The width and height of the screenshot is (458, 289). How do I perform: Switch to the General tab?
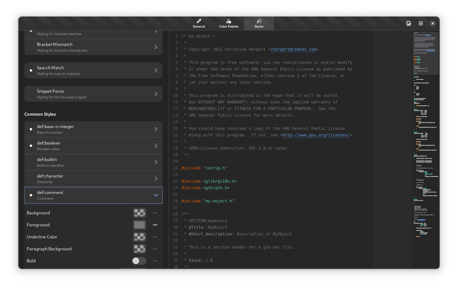pos(199,23)
